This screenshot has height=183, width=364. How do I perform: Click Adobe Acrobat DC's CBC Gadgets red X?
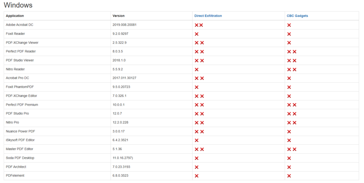[x=289, y=25]
